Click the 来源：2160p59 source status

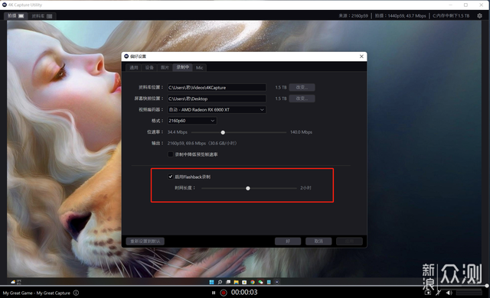pyautogui.click(x=353, y=16)
